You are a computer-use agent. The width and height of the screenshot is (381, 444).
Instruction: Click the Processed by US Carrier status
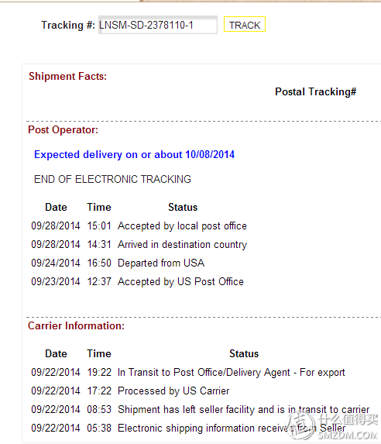click(x=173, y=391)
